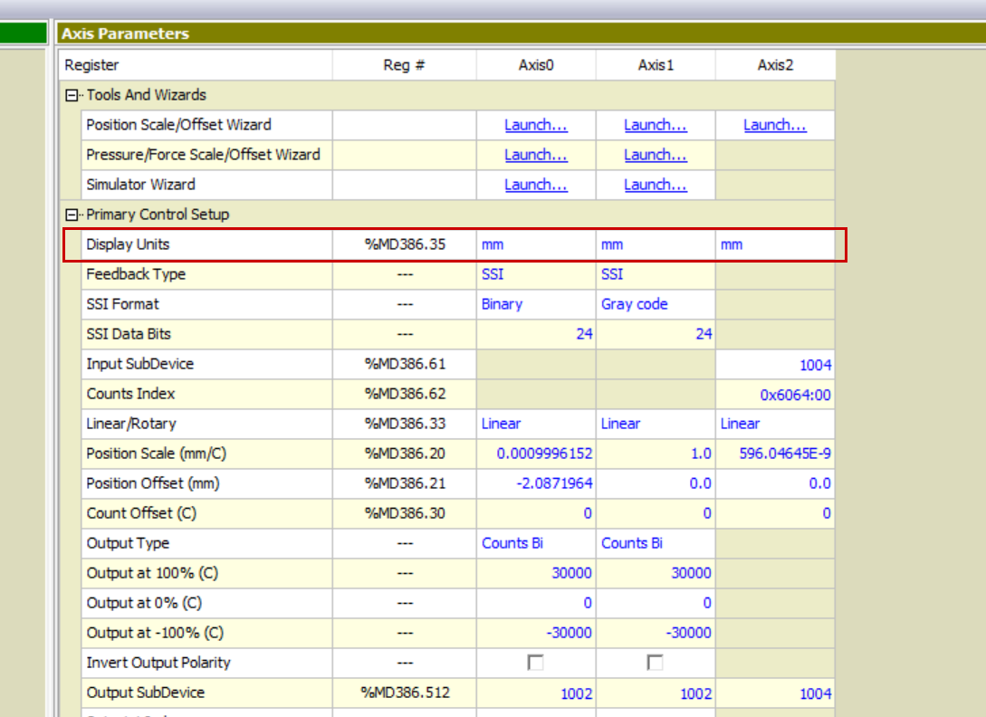Edit Position Scale 0.0009996152 for Axis0
The width and height of the screenshot is (986, 717).
point(536,454)
